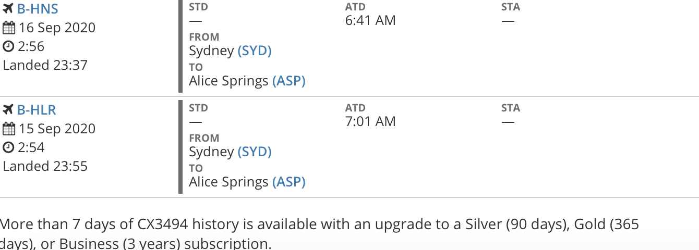The width and height of the screenshot is (699, 250).
Task: Open the B-HNS aircraft registration link
Action: click(38, 9)
